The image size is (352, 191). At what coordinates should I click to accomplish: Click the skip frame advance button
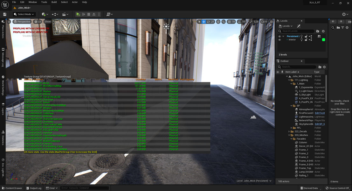coord(84,14)
